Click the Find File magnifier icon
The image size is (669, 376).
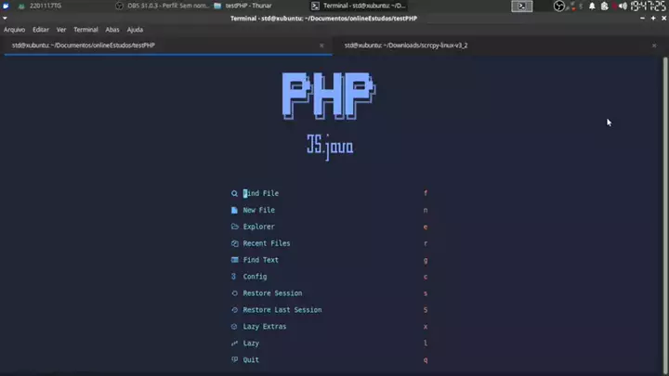point(234,193)
